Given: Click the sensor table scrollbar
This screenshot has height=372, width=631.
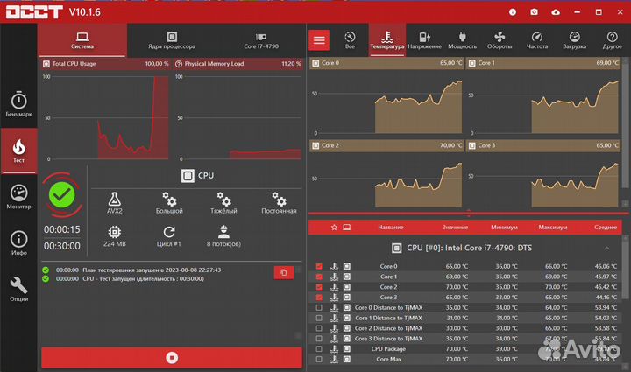Looking at the screenshot, I should [625, 271].
